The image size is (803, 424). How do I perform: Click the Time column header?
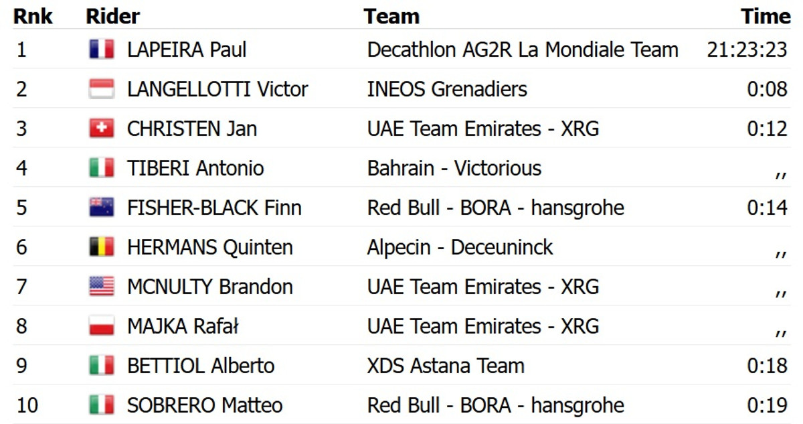(x=766, y=16)
